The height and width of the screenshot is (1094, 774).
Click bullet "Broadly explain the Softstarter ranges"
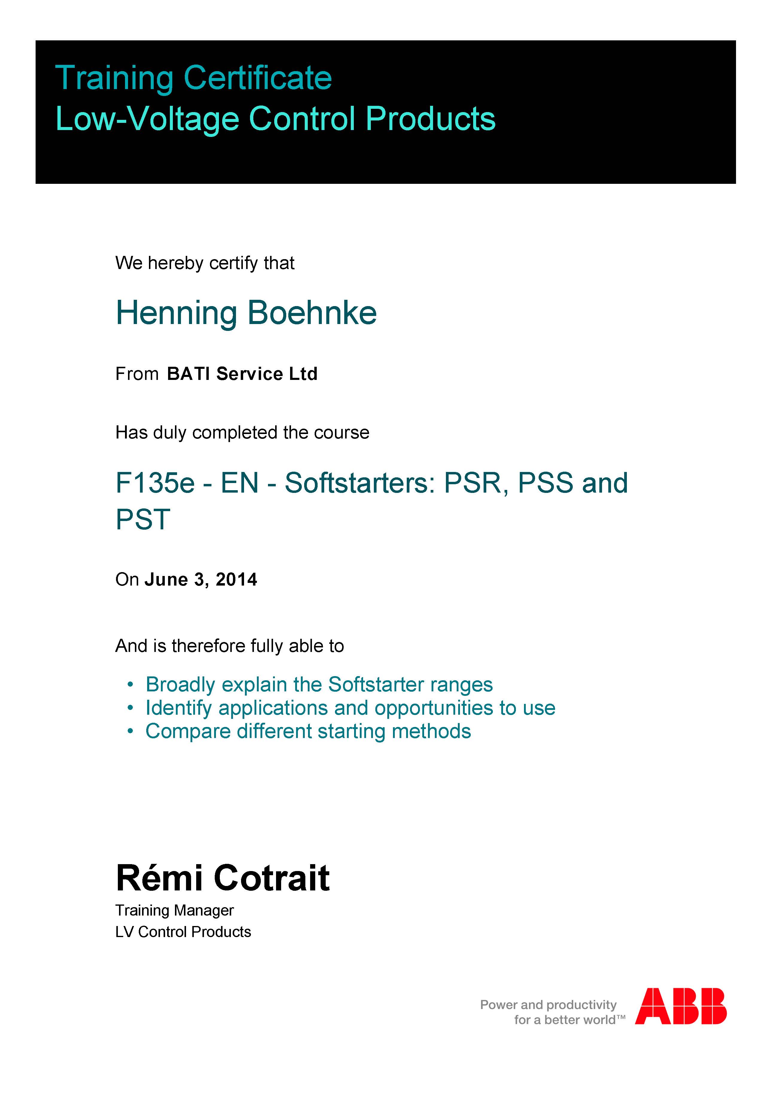(x=319, y=685)
